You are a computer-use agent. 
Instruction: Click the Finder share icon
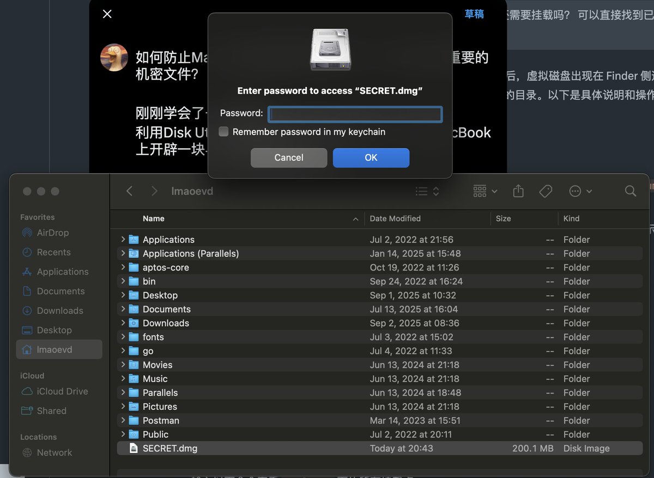coord(518,191)
